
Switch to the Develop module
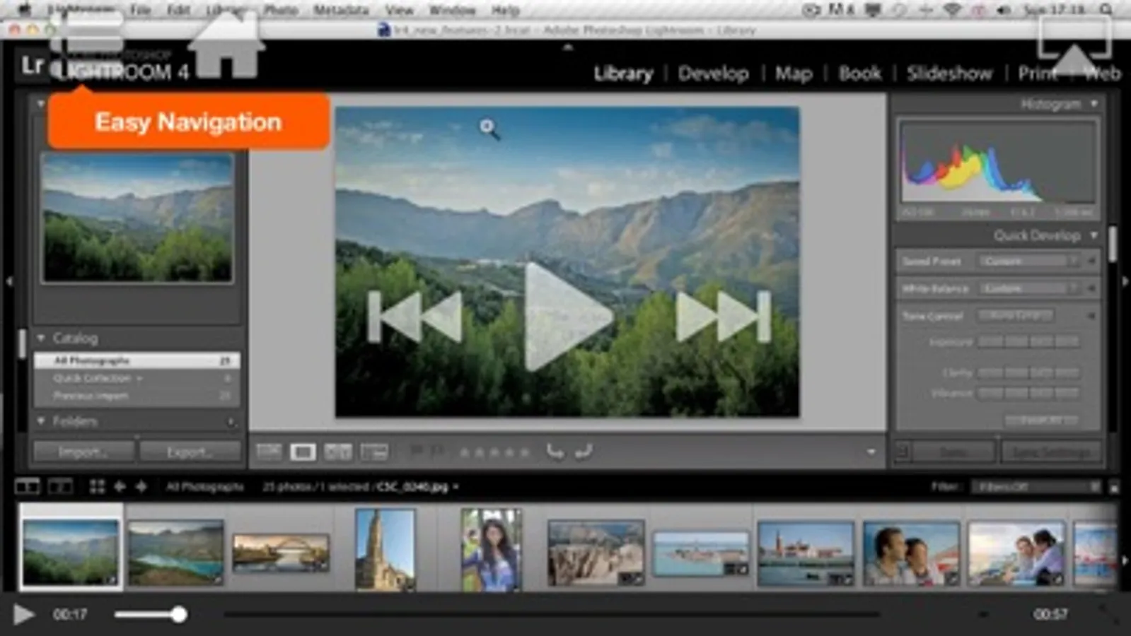[x=713, y=73]
